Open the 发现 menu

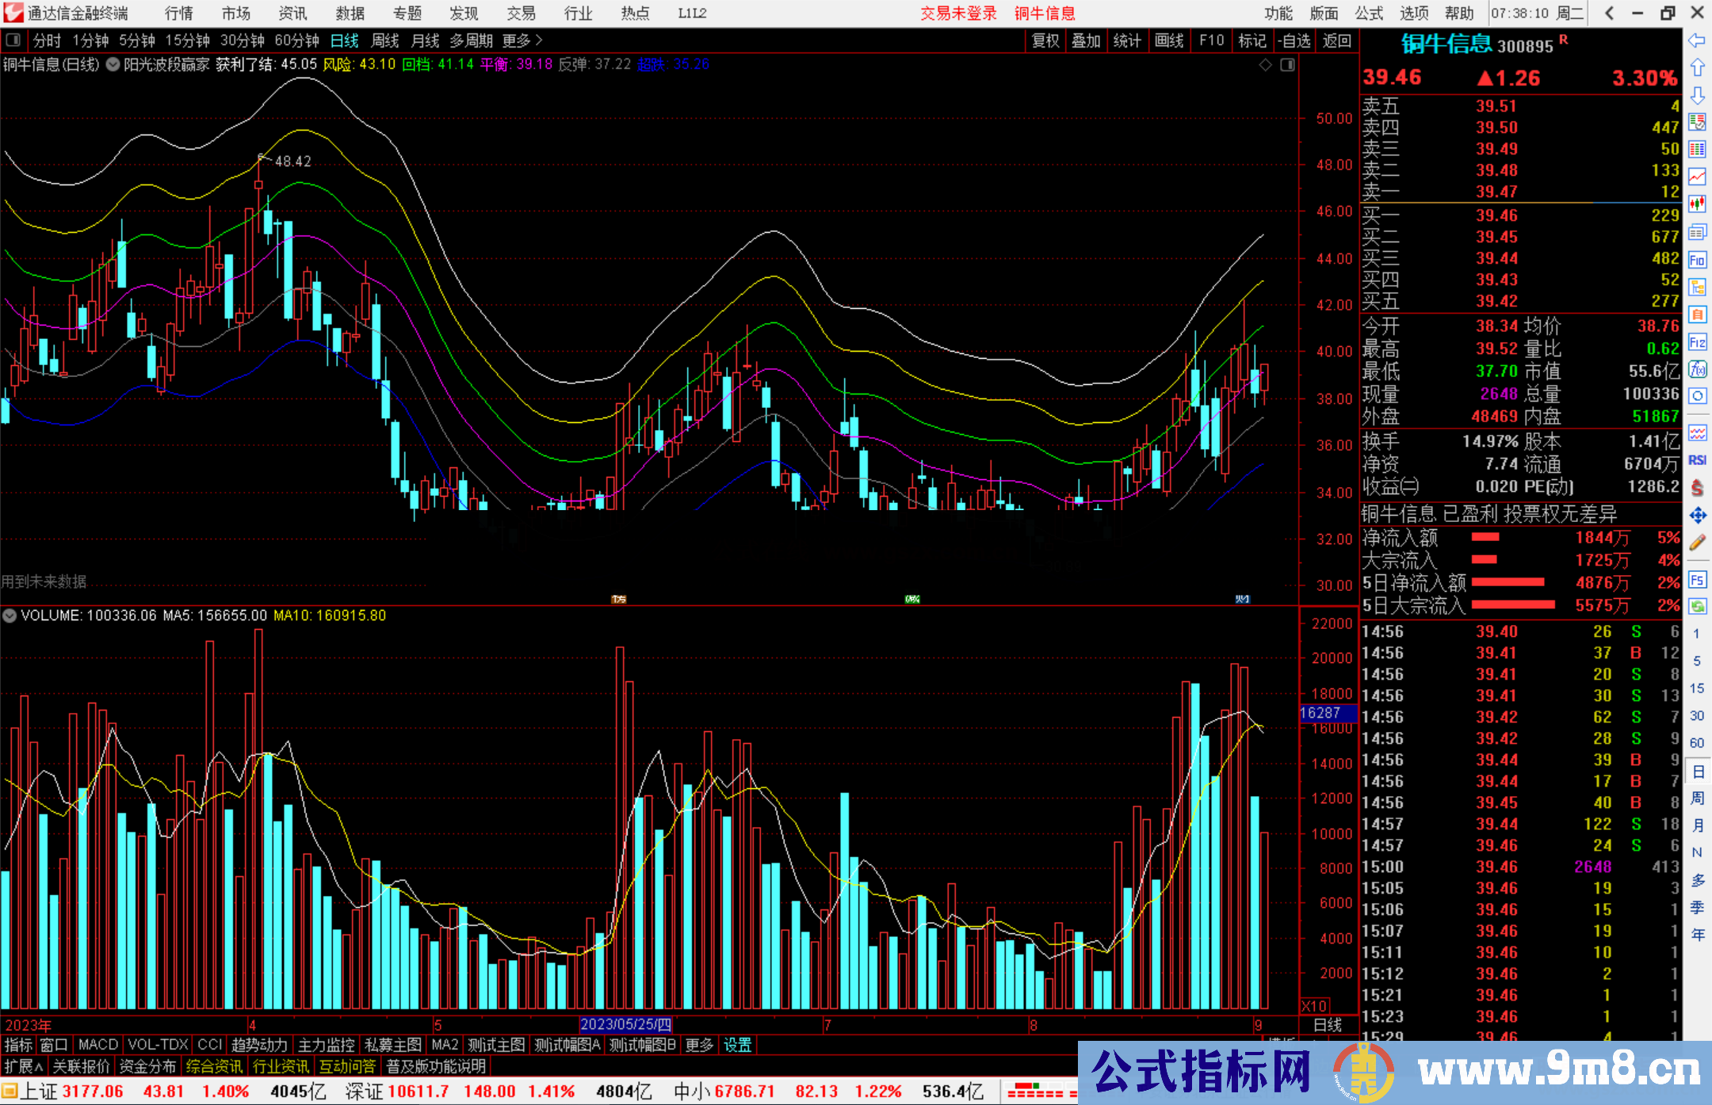coord(464,13)
